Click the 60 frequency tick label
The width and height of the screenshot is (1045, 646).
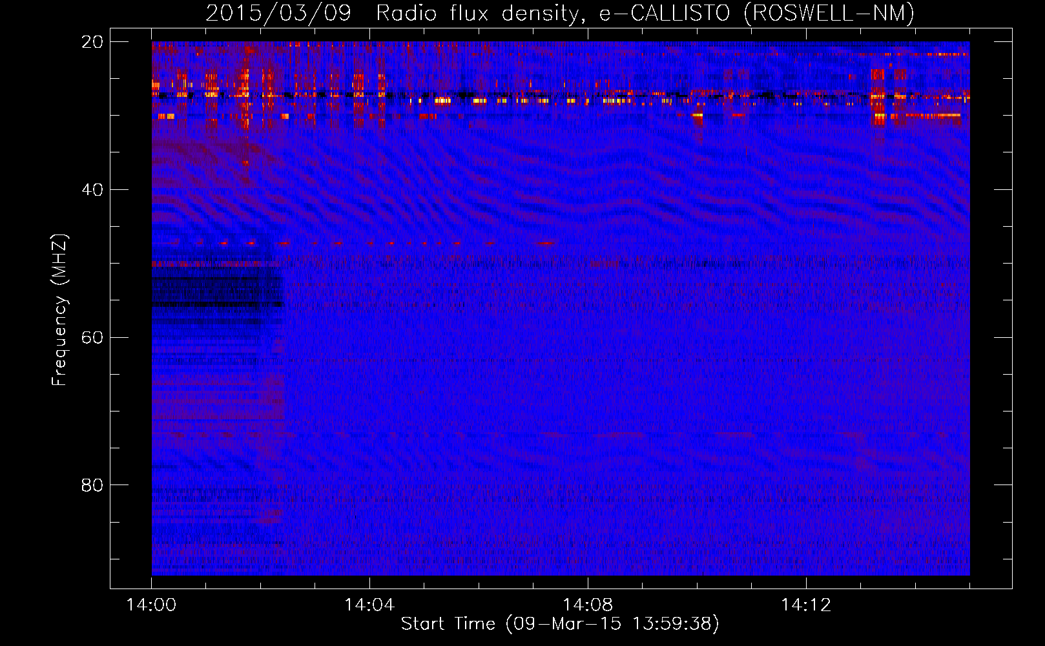[x=92, y=338]
